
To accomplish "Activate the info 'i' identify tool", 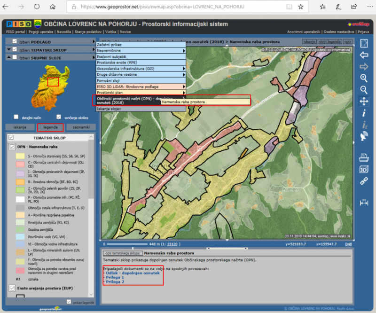I will tap(364, 113).
